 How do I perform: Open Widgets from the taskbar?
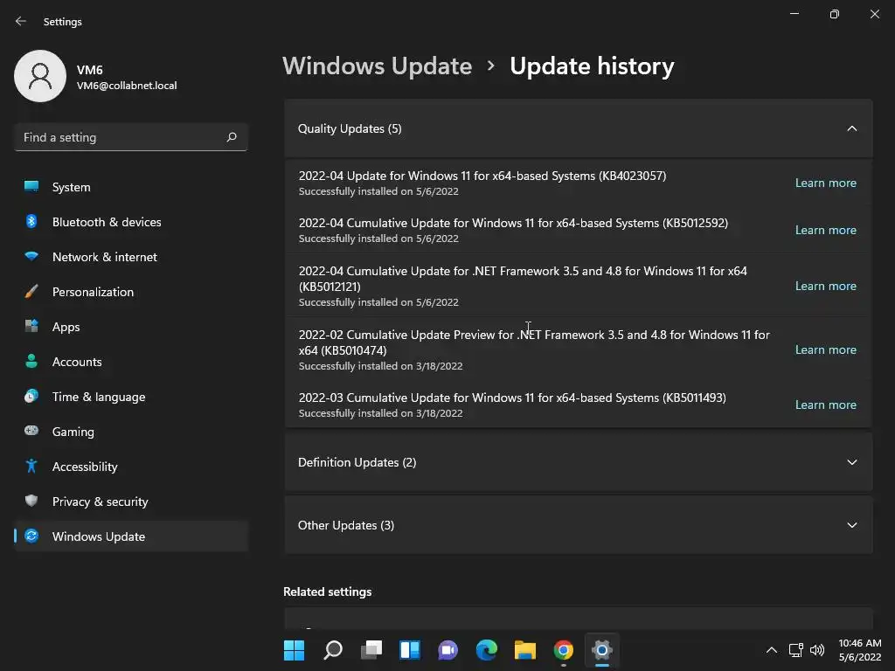click(410, 650)
